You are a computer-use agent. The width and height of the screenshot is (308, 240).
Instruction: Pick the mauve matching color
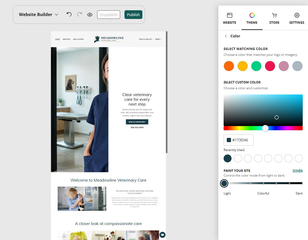pyautogui.click(x=284, y=66)
